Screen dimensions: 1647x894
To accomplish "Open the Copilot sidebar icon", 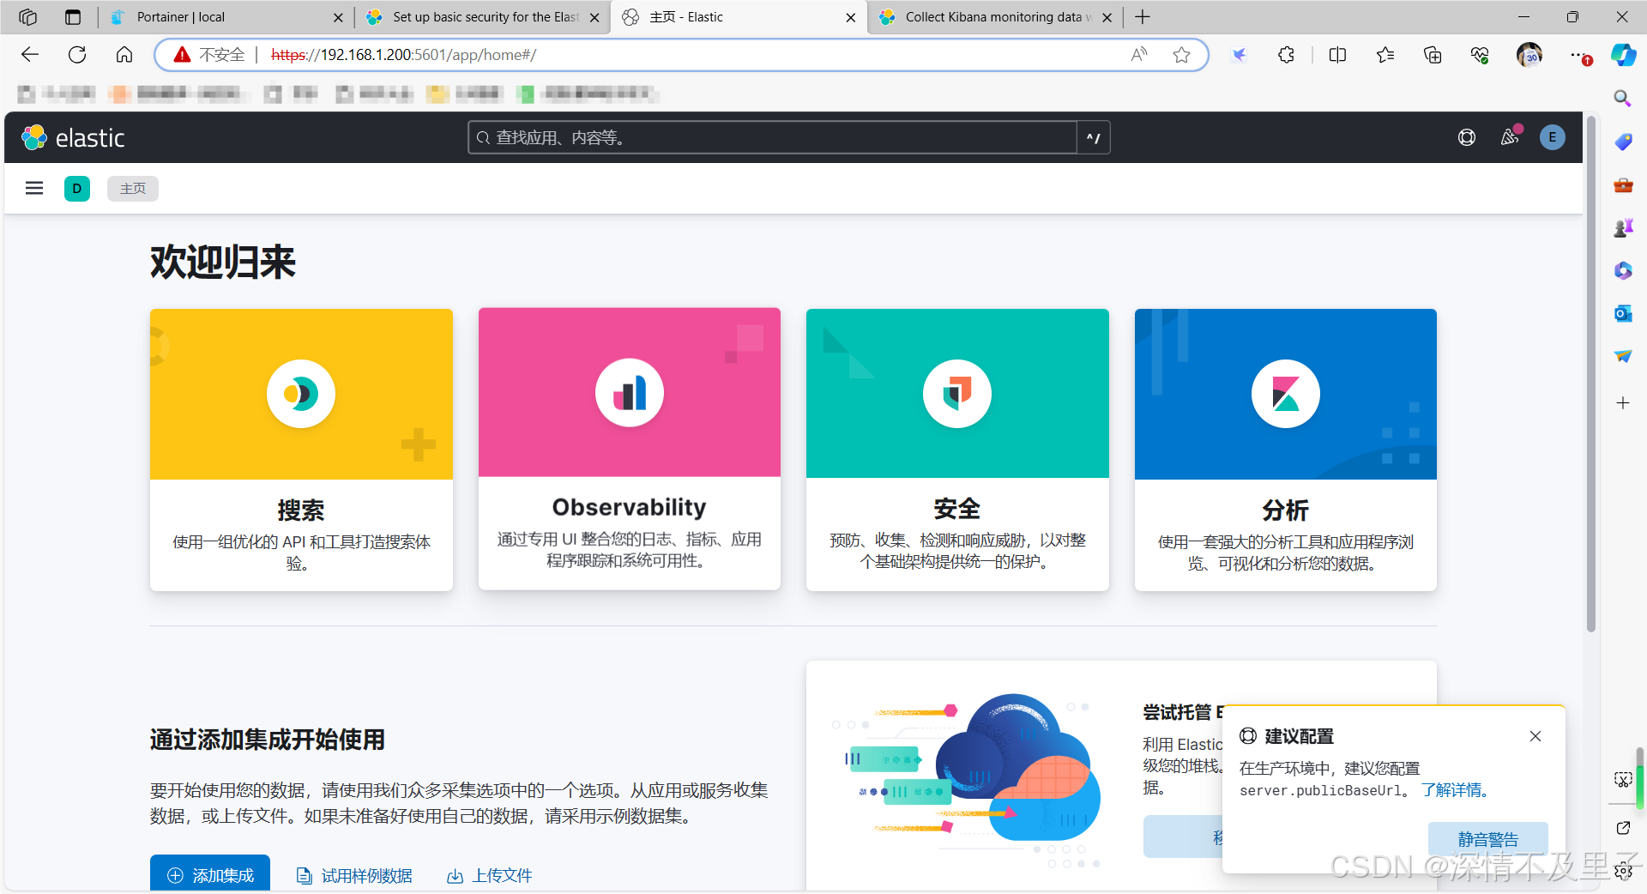I will [1623, 55].
